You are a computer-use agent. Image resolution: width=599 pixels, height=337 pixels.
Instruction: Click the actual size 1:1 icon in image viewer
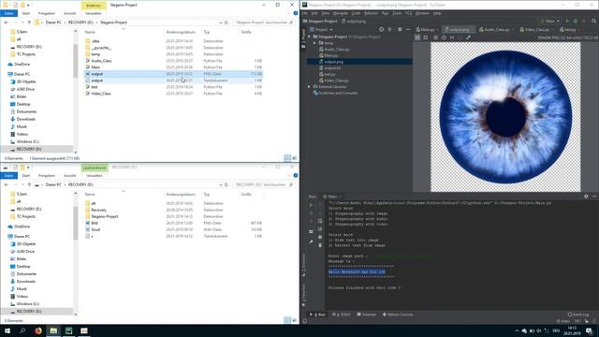(452, 37)
